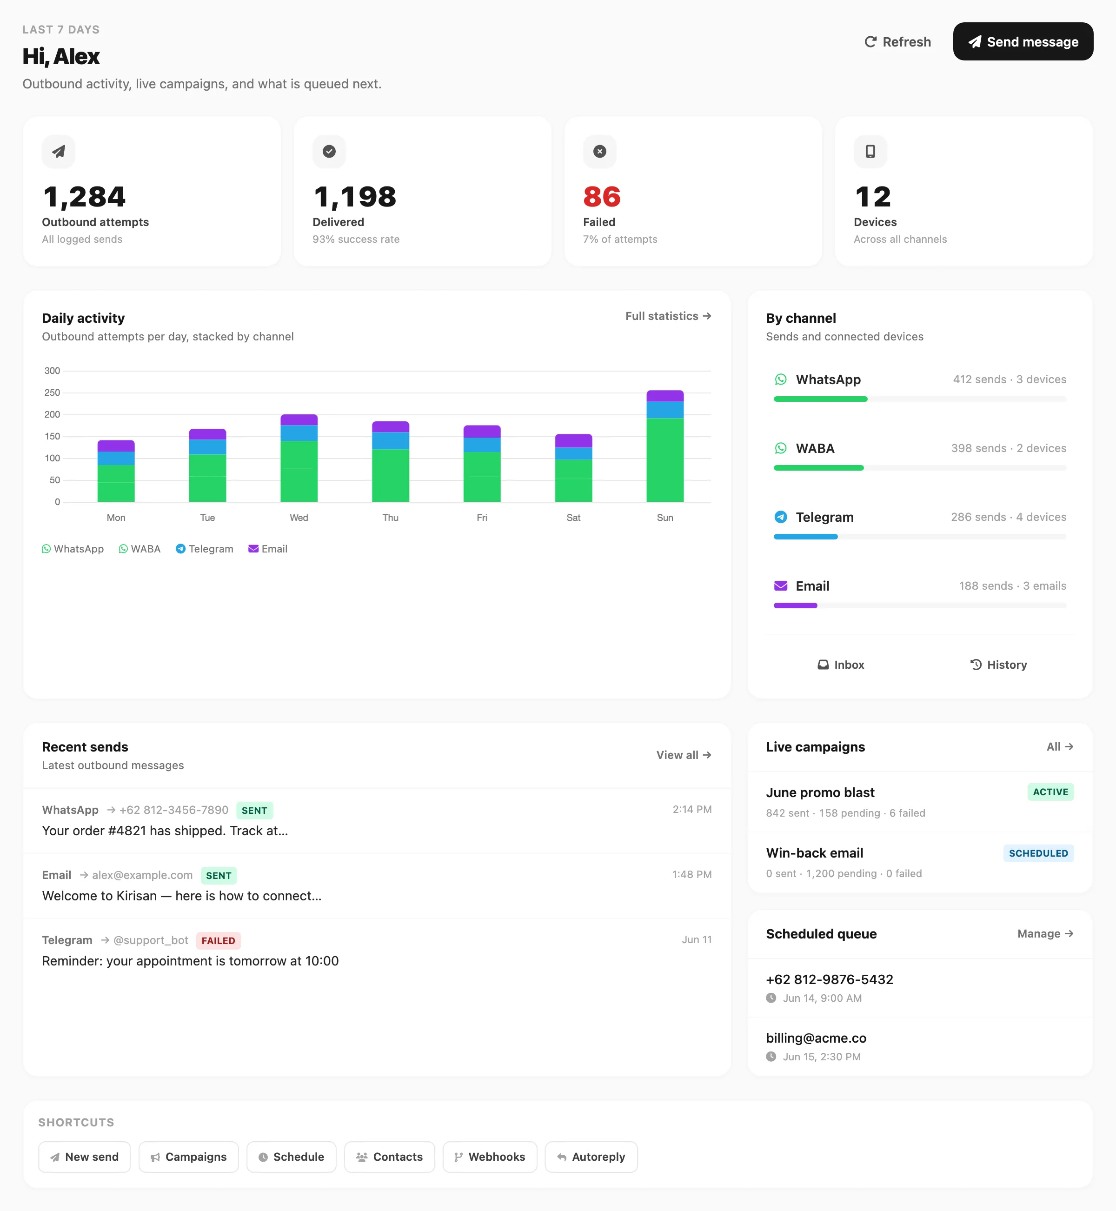This screenshot has height=1211, width=1116.
Task: Click recipient alex@example.com
Action: pyautogui.click(x=142, y=875)
